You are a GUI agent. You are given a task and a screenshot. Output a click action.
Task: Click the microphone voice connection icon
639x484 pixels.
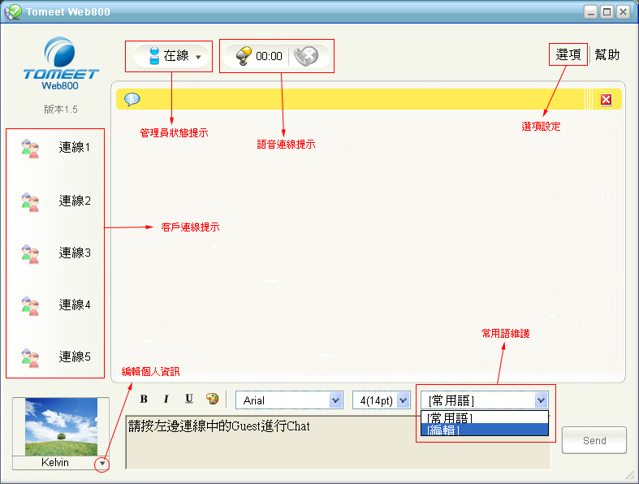[244, 56]
